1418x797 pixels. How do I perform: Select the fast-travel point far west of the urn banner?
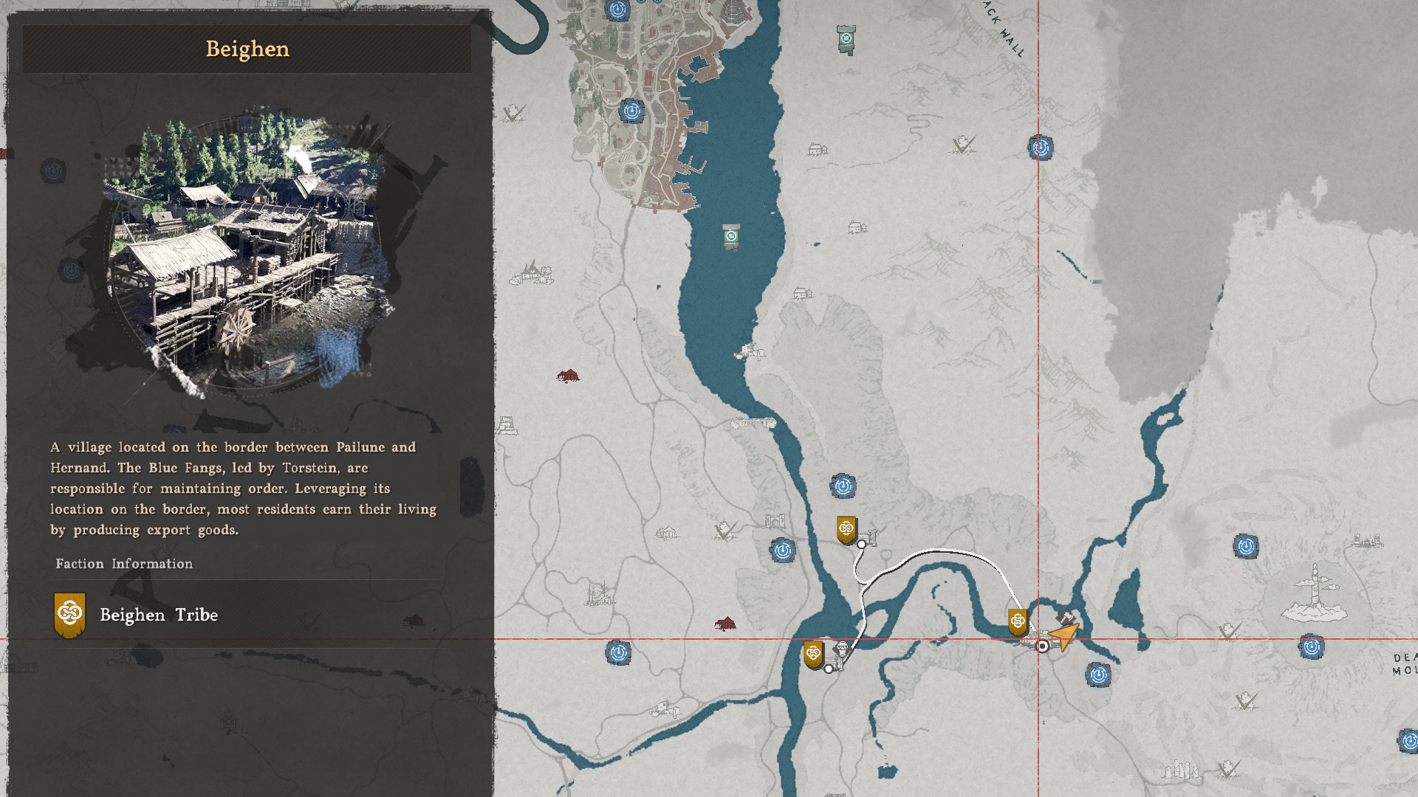click(x=618, y=652)
